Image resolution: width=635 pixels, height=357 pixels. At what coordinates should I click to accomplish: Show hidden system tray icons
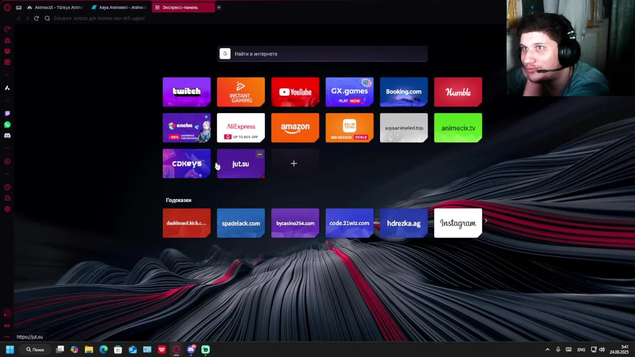coord(547,350)
